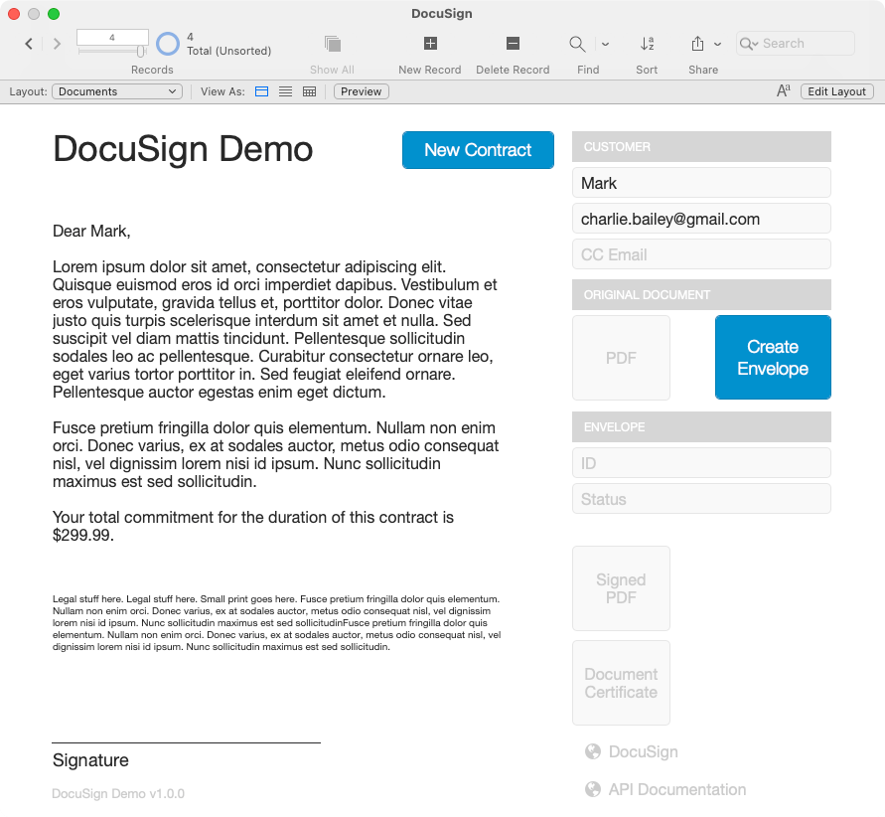This screenshot has height=817, width=885.
Task: Open the Documents layout dropdown
Action: [116, 90]
